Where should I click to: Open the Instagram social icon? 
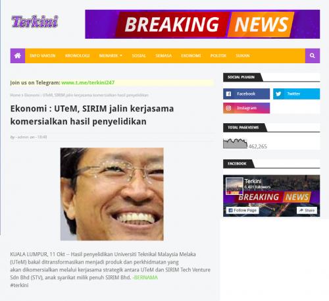(228, 108)
